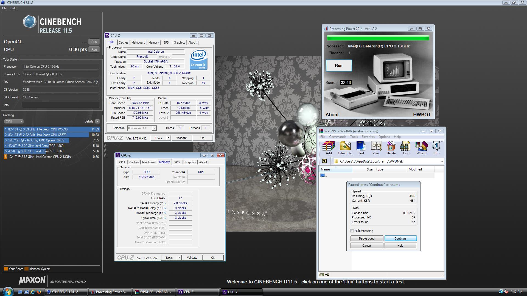Expand the Details arrow in Cinebench Ranking
The height and width of the screenshot is (296, 527).
click(x=97, y=121)
